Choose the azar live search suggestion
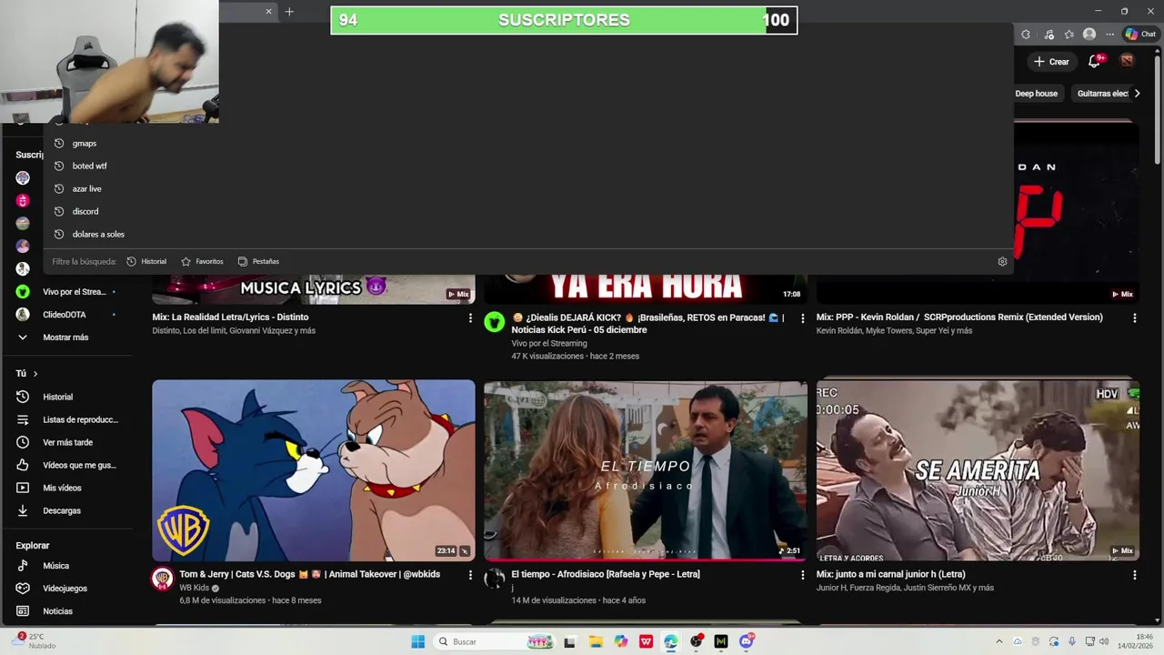 tap(527, 188)
